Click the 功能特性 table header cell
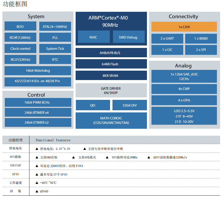This screenshot has width=222, height=197. pos(15,140)
